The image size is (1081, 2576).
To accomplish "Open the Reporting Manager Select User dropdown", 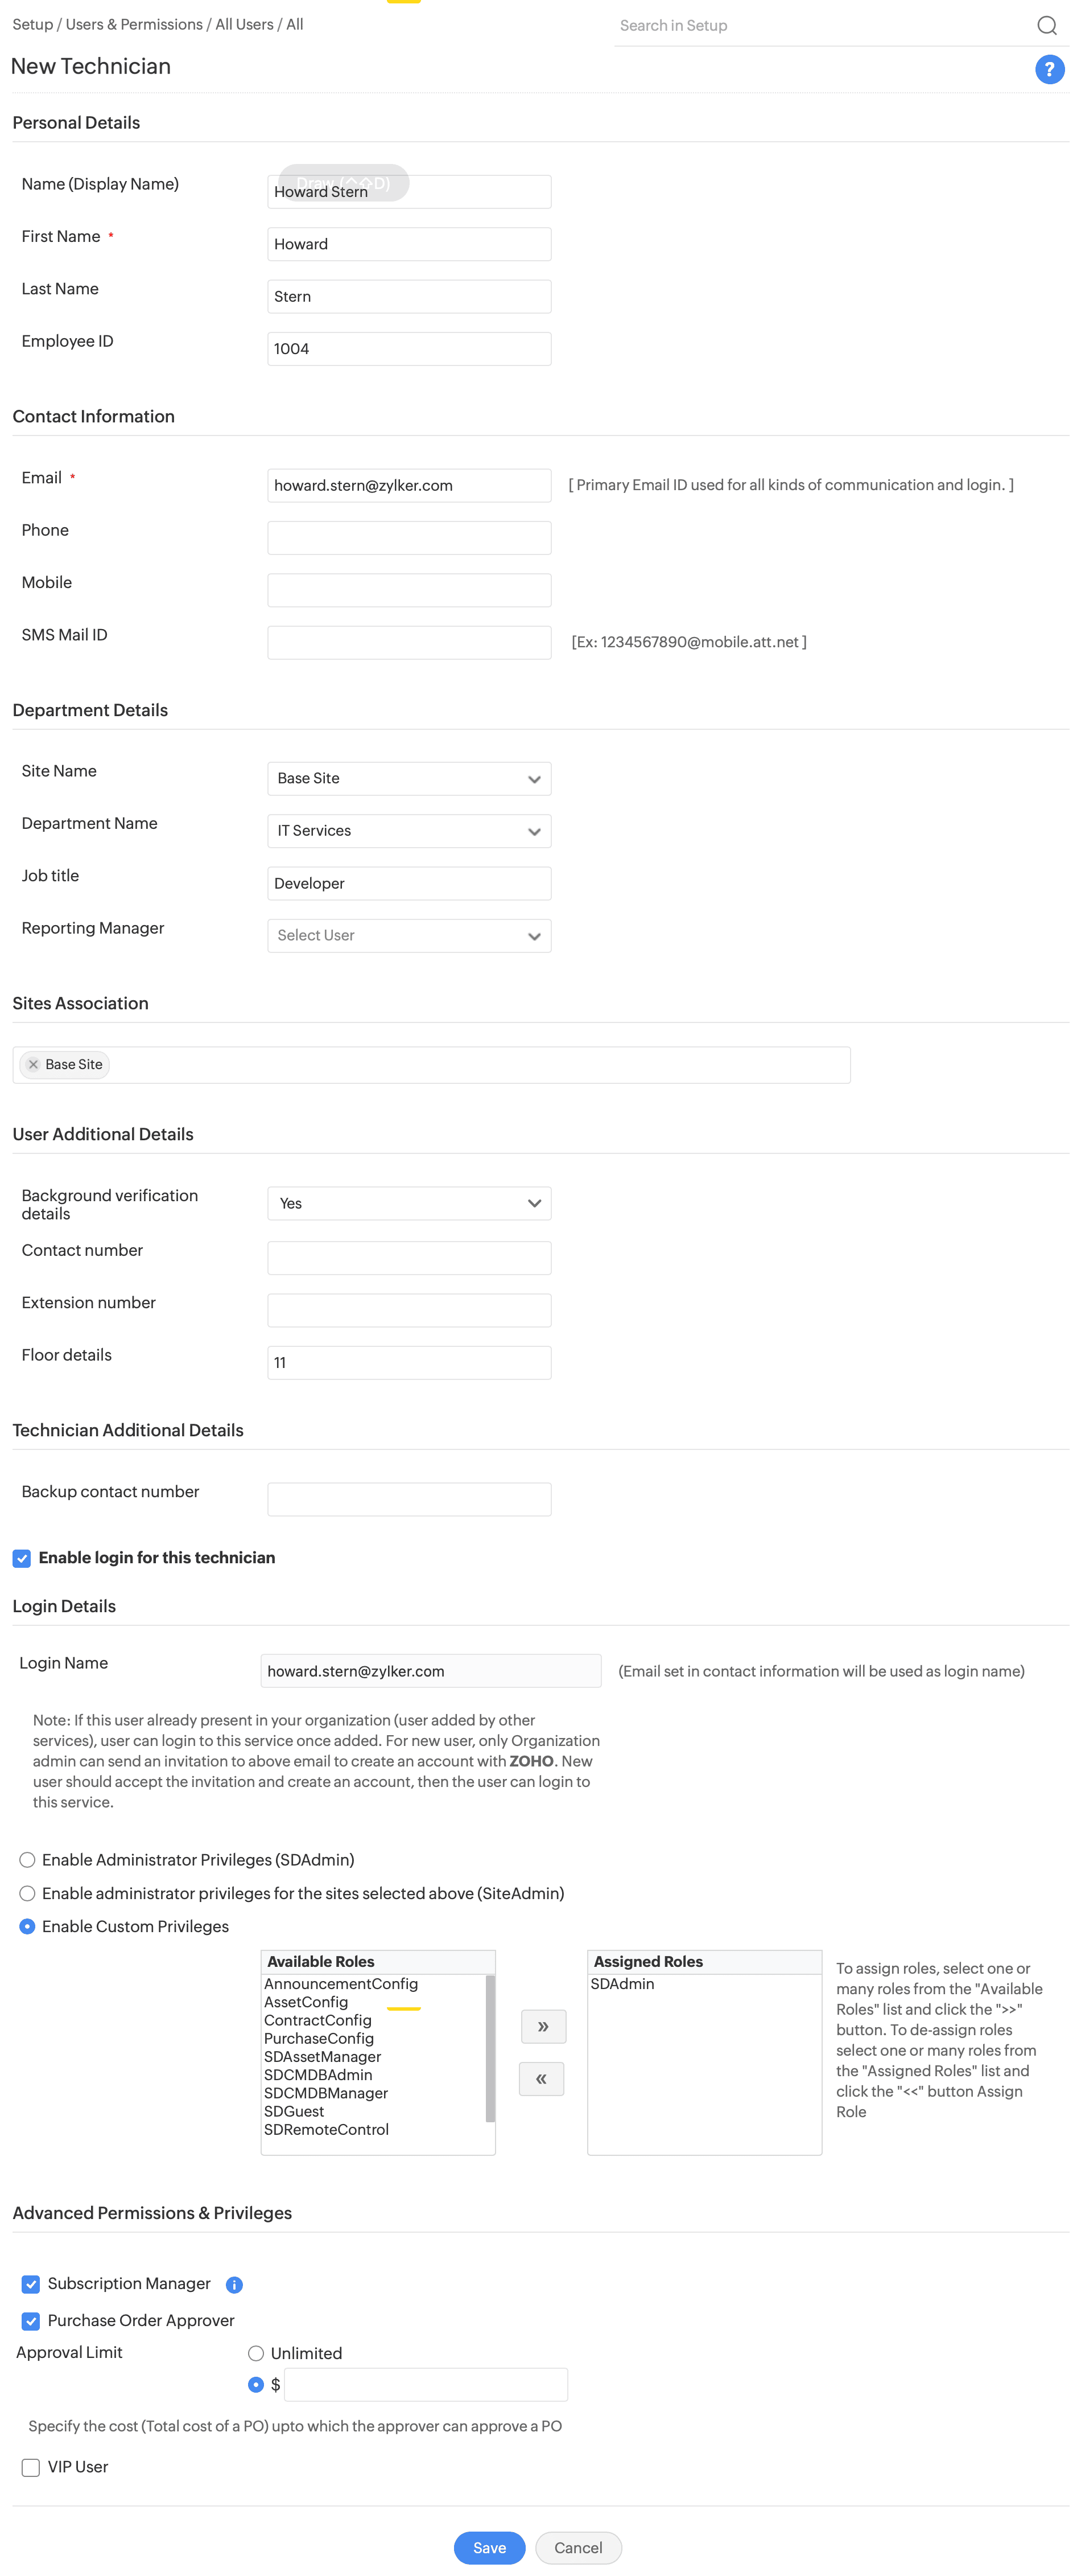I will [410, 935].
